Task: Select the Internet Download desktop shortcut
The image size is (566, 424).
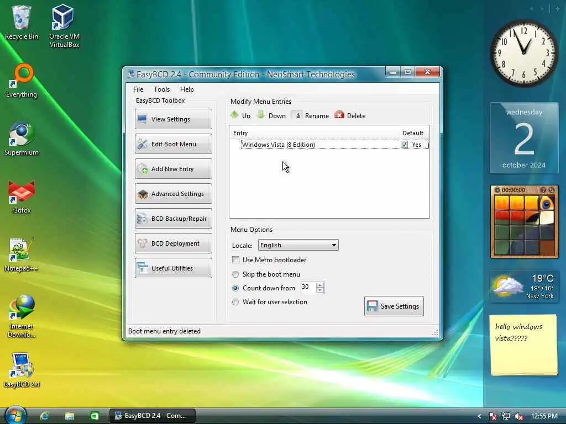Action: [x=22, y=316]
